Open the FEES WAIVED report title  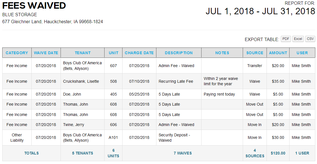coord(34,6)
